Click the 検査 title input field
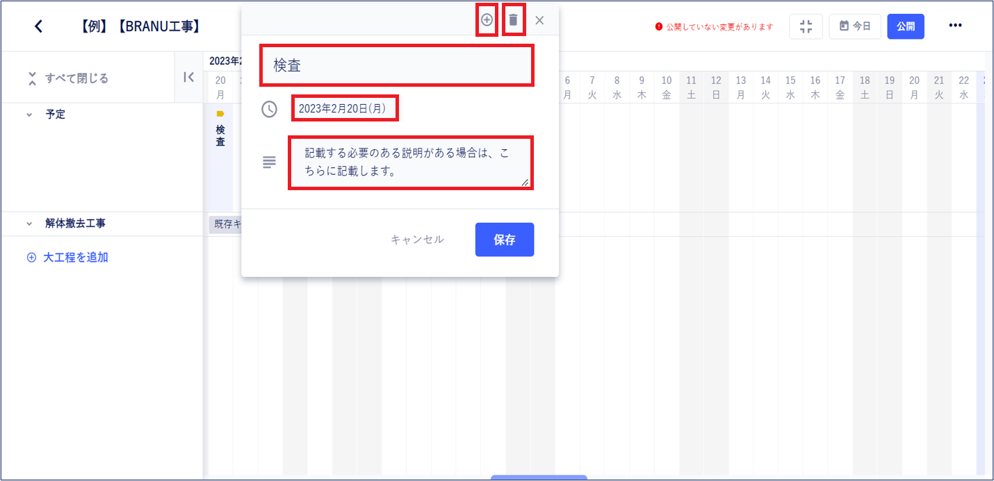994x481 pixels. (x=397, y=65)
